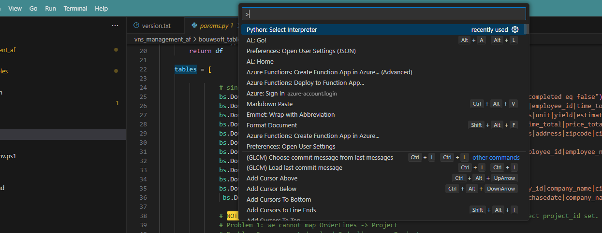Viewport: 602px width, 233px height.
Task: Click the 'tables' variable on line 22
Action: click(186, 69)
